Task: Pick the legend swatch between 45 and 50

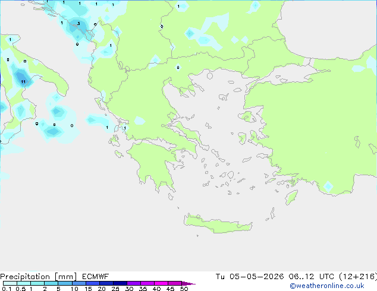Action: point(175,283)
